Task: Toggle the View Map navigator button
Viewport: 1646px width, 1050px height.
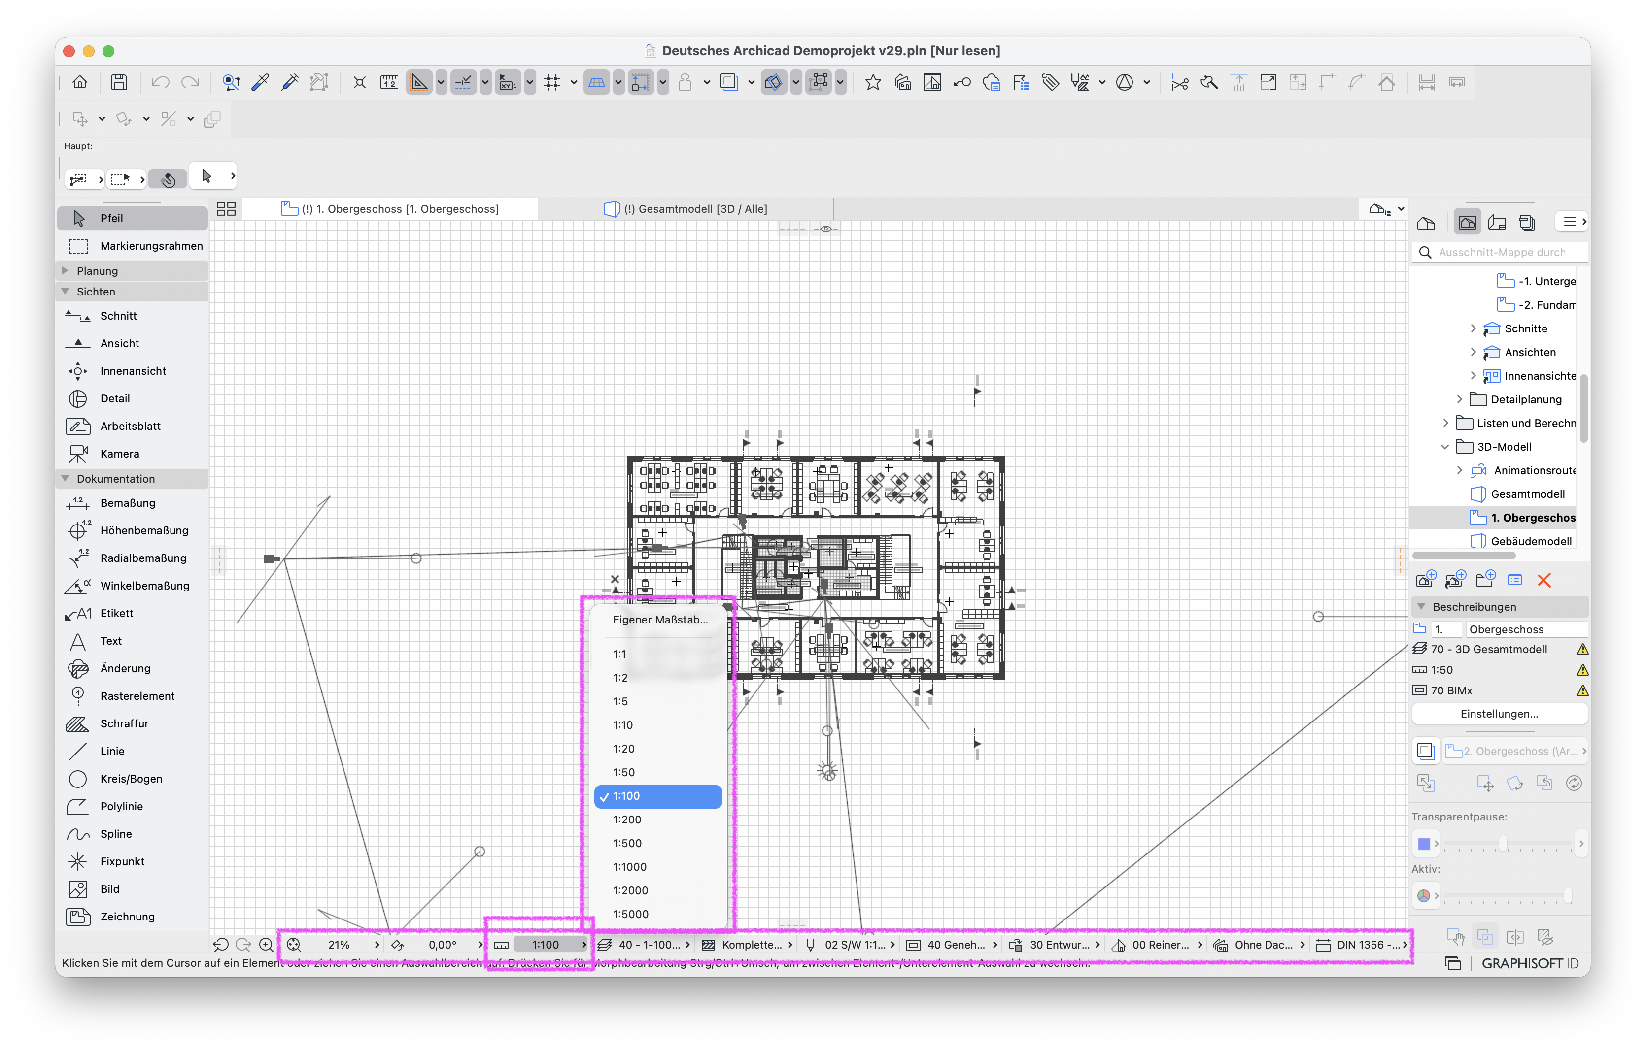Action: pos(1467,222)
